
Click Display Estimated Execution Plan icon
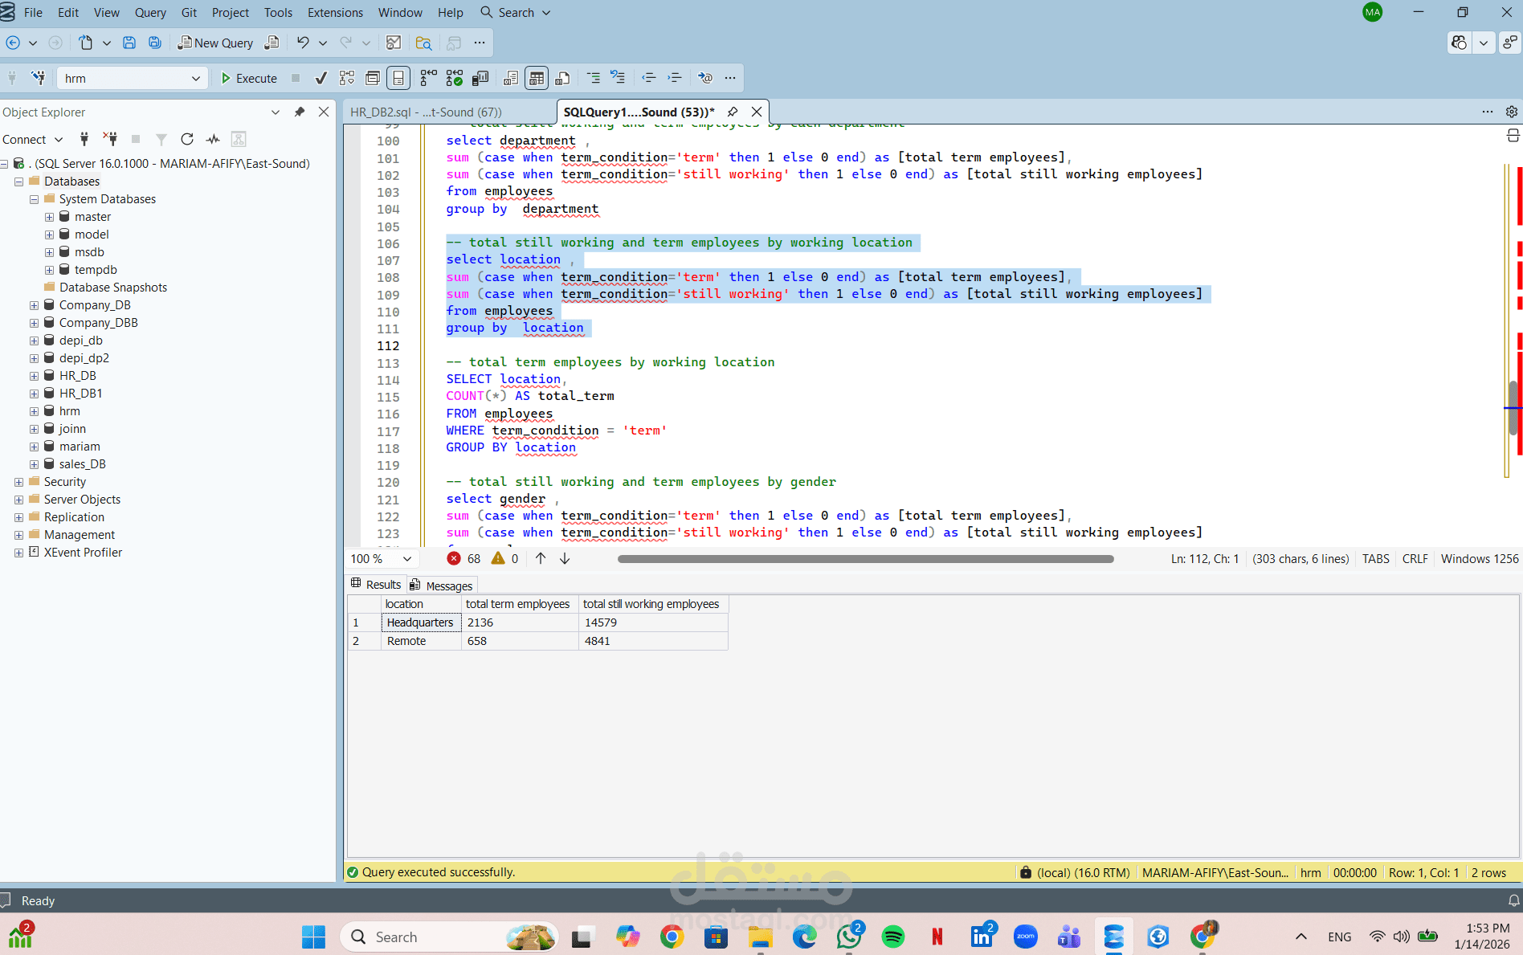point(347,78)
